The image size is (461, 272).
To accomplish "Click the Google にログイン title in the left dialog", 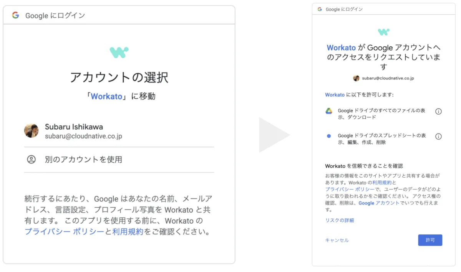I will [x=55, y=16].
